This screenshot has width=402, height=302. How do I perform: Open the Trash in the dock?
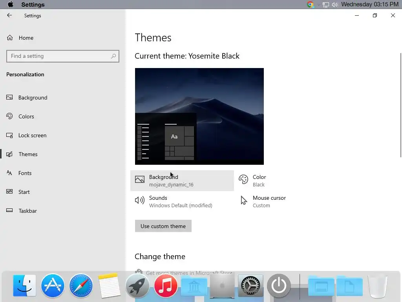(x=378, y=286)
